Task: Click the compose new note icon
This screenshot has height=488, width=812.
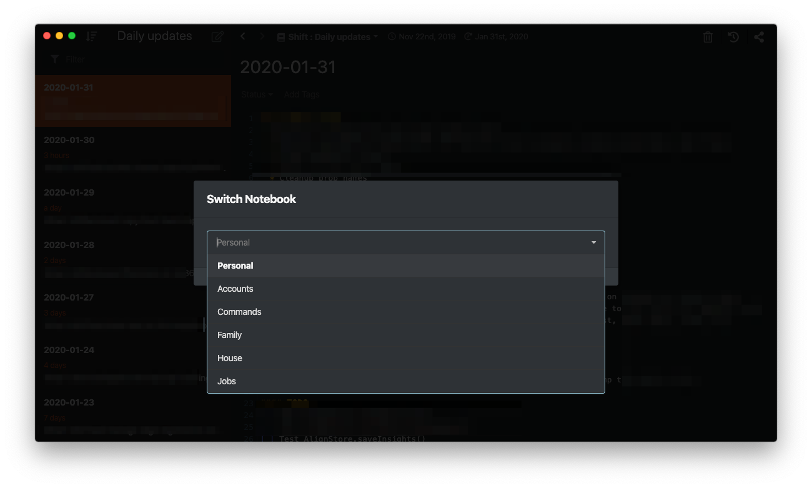Action: (x=217, y=36)
